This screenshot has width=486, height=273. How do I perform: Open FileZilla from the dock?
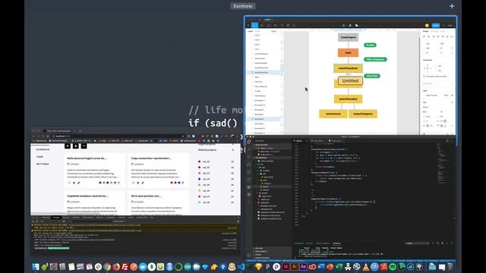(125, 266)
